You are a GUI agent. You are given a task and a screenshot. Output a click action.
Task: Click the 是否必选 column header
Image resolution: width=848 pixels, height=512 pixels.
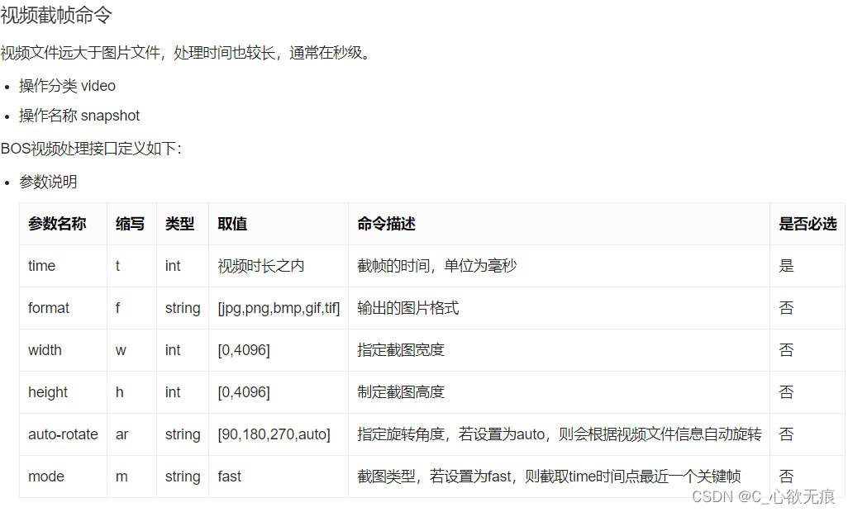coord(808,224)
